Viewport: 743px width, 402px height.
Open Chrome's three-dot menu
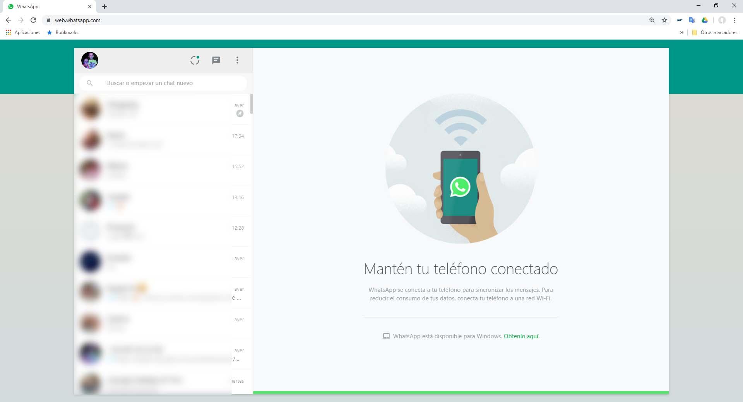[x=734, y=20]
